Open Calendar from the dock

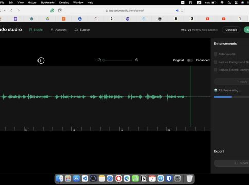pos(152,179)
